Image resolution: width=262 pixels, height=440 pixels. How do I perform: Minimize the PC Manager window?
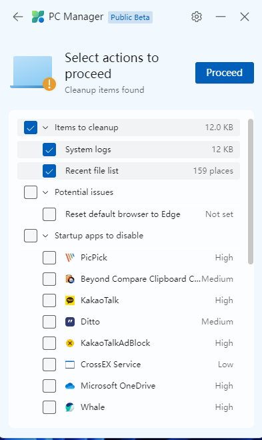[x=221, y=17]
